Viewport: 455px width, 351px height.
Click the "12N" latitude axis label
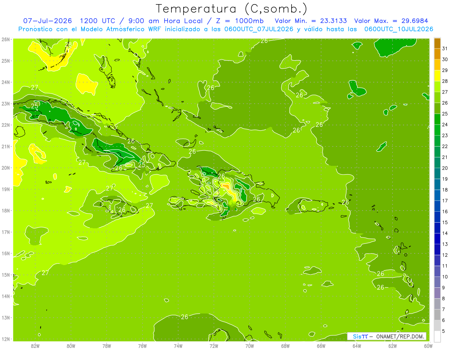point(6,339)
